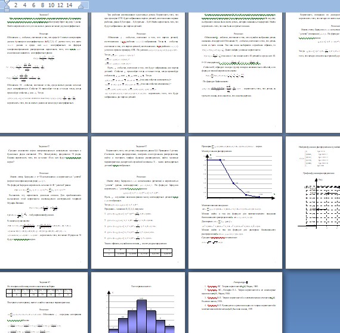
Task: Click the ruler at the 14 mark
Action: tap(69, 5)
